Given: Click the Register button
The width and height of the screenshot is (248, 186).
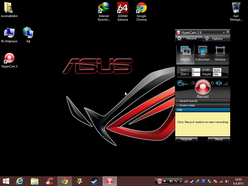Looking at the screenshot, I should tap(187, 139).
